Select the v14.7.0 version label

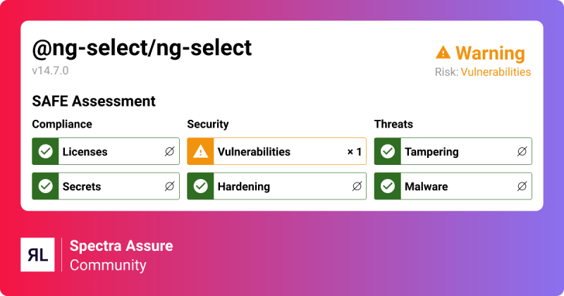(x=50, y=70)
